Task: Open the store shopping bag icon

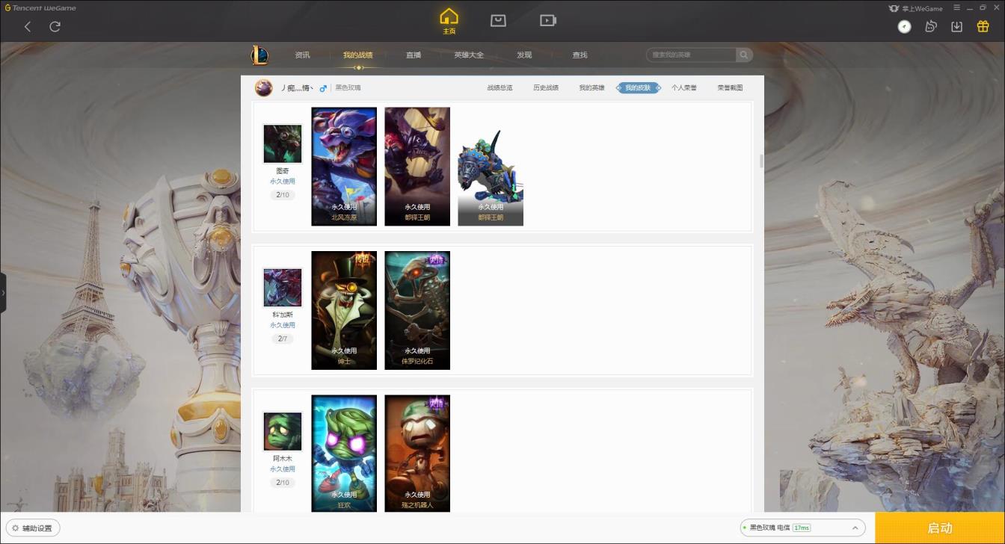Action: point(498,20)
